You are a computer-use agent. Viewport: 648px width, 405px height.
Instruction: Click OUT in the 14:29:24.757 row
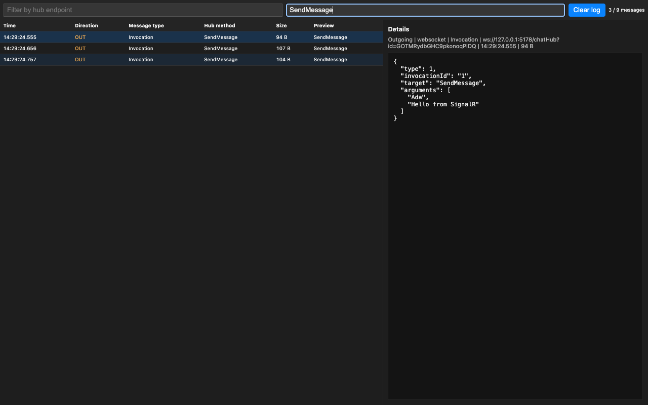pos(80,60)
